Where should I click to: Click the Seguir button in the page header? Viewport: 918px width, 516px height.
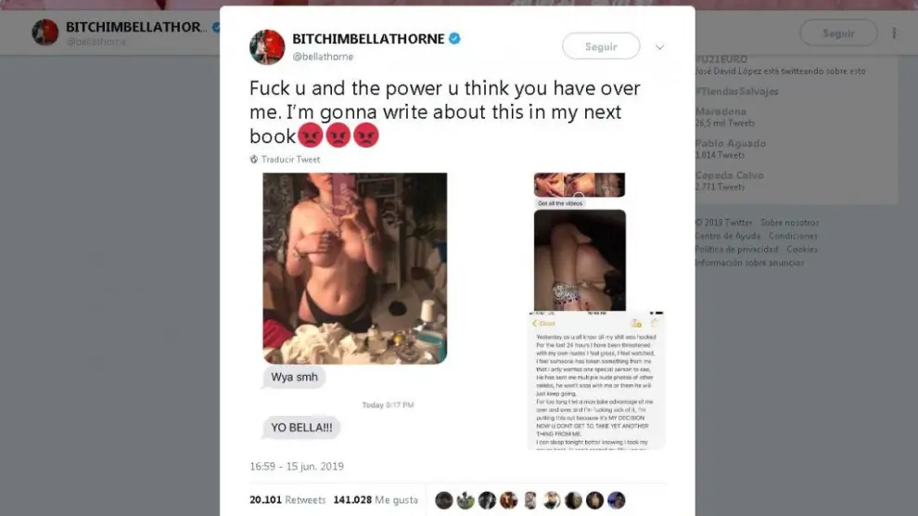pyautogui.click(x=838, y=32)
